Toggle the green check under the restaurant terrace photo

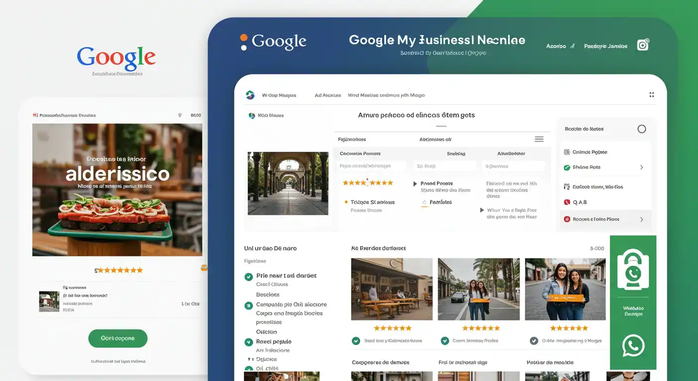tap(355, 341)
